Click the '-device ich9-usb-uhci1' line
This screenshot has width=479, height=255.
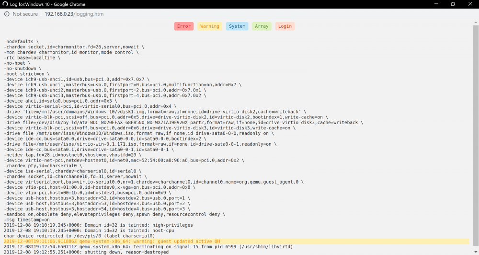123,85
